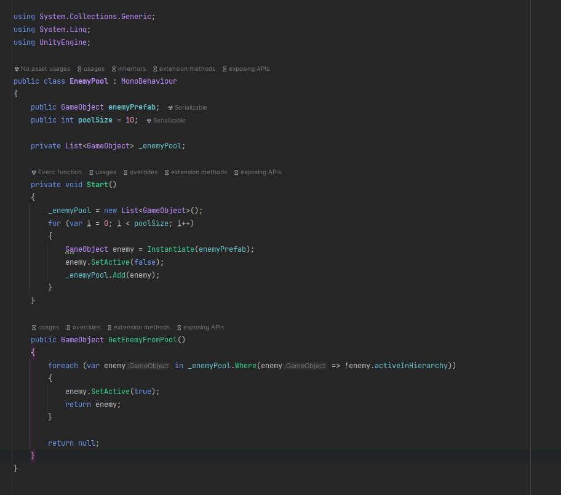This screenshot has width=561, height=495.
Task: Click the poolSize default value 10
Action: point(130,120)
